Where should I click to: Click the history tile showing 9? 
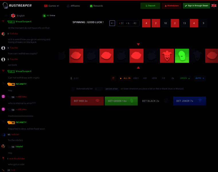(203, 23)
